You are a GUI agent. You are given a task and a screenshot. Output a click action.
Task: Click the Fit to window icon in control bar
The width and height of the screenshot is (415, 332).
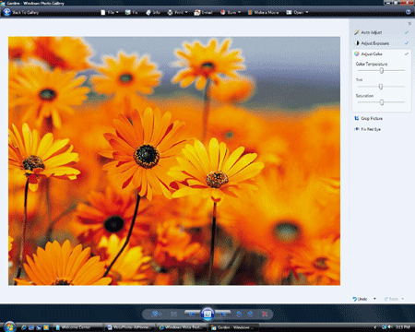(x=173, y=314)
